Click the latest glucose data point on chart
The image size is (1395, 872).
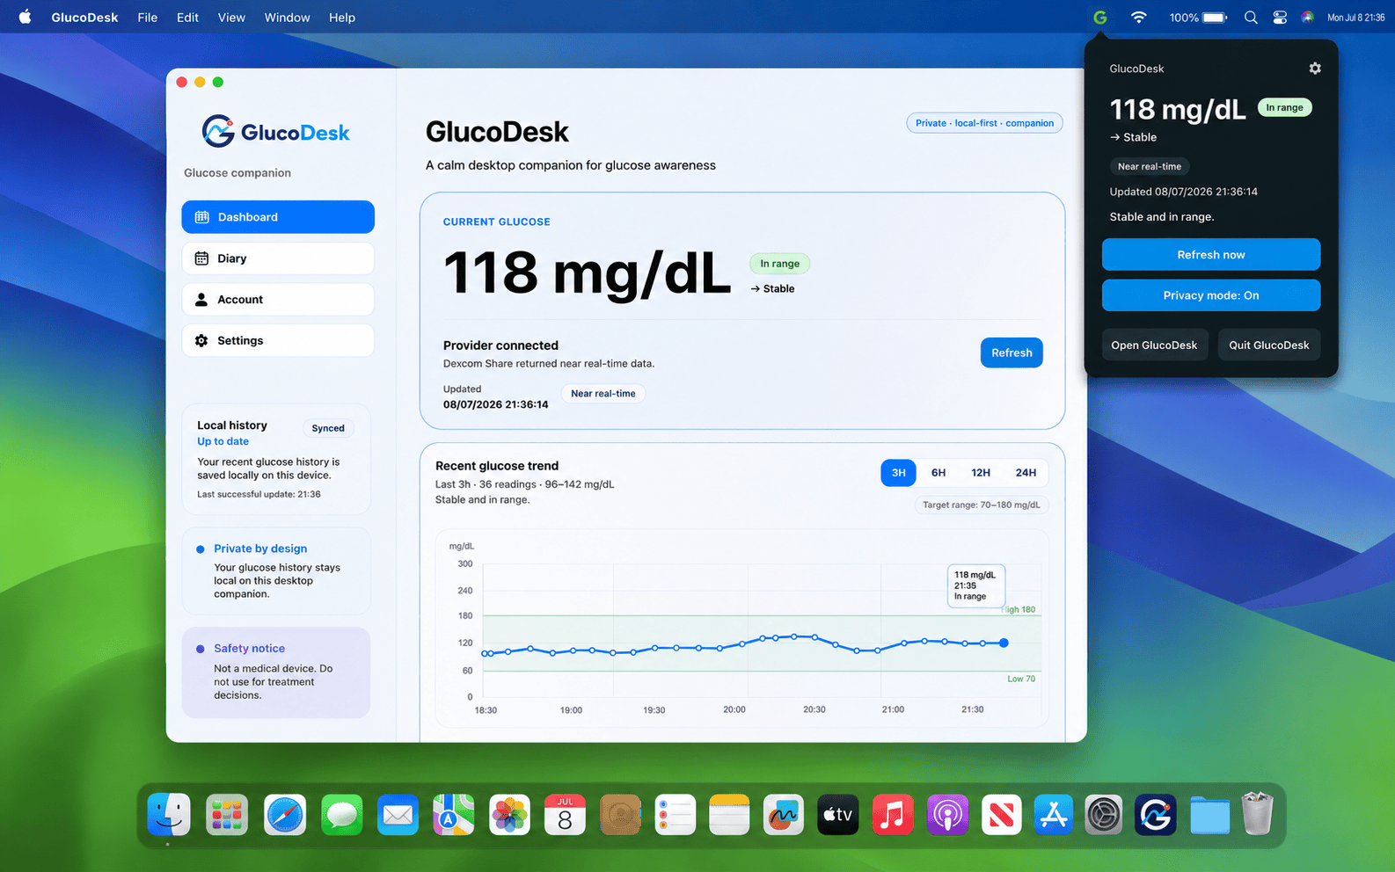[x=1004, y=643]
